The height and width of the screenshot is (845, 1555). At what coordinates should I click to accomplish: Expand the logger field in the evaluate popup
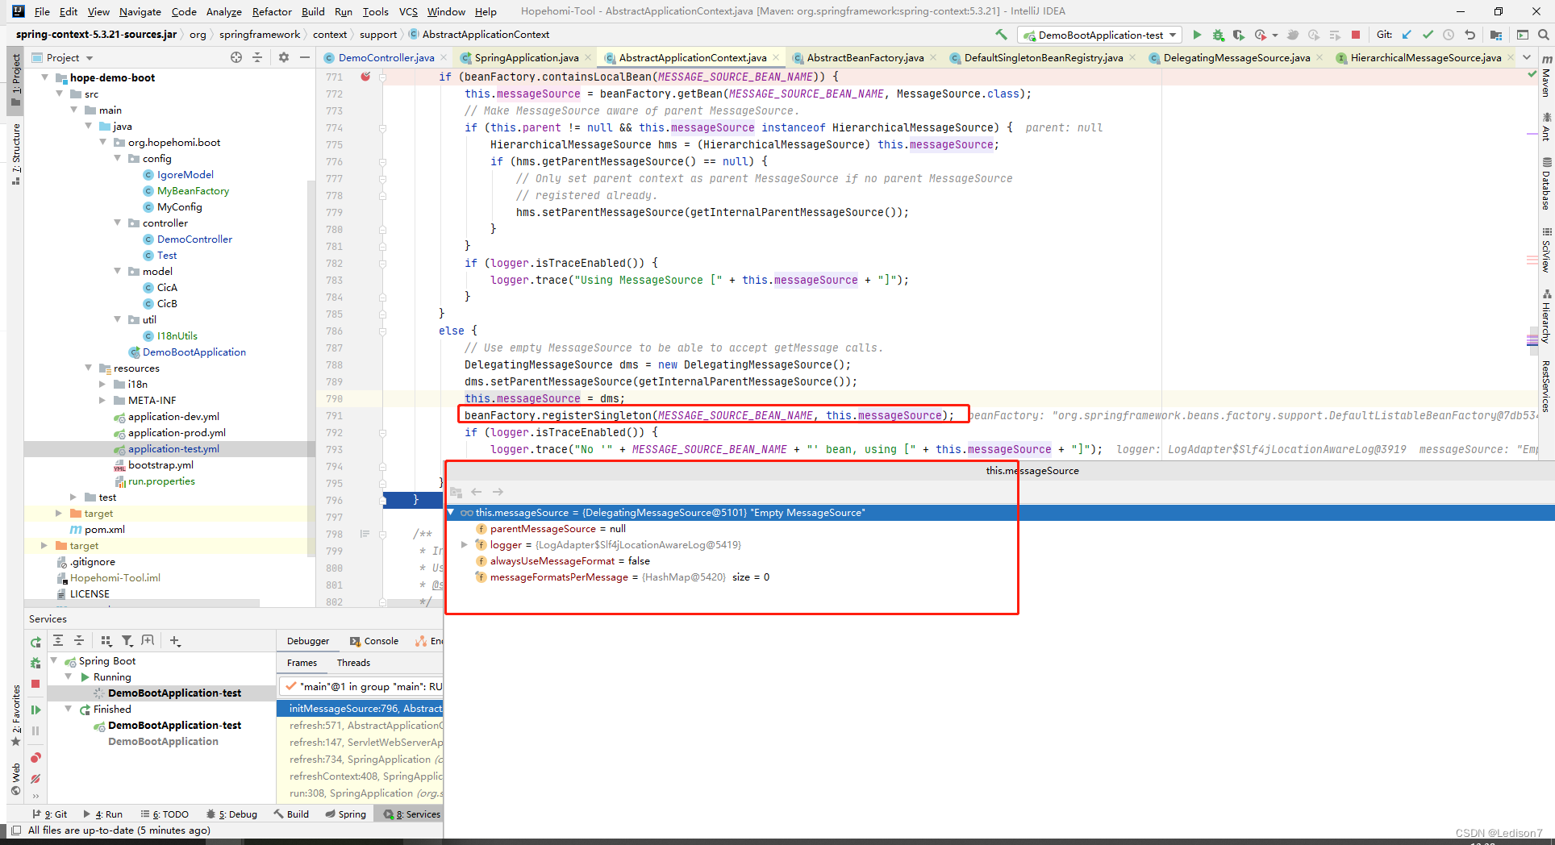[x=464, y=545]
